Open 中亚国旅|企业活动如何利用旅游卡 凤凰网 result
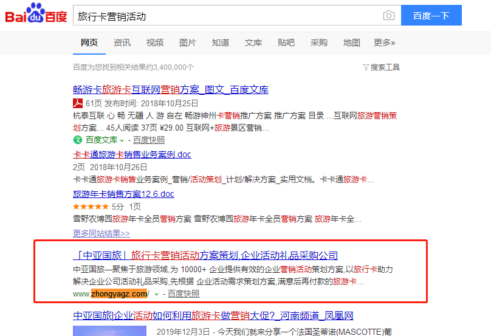The image size is (491, 336). [213, 316]
